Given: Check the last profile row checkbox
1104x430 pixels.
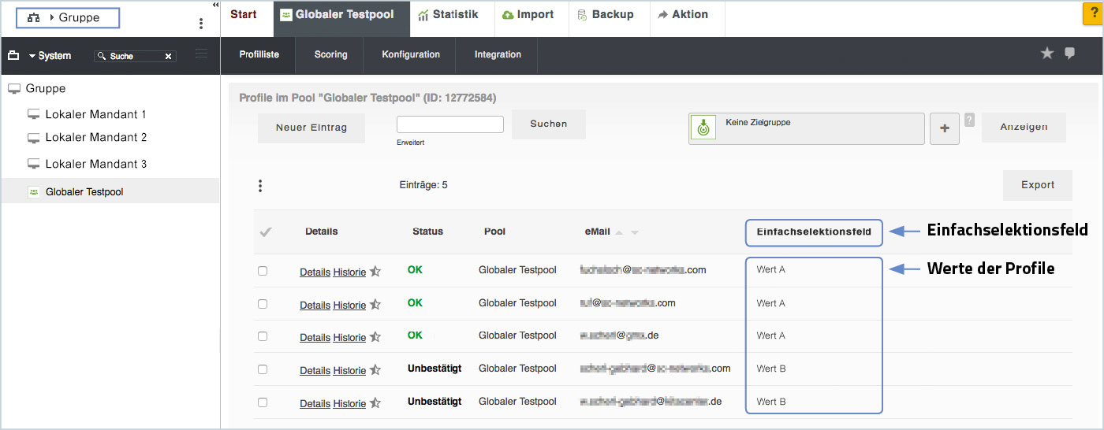Looking at the screenshot, I should click(263, 402).
